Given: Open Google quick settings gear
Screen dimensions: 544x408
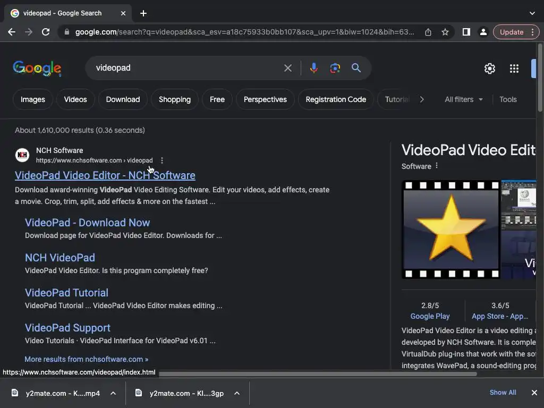Looking at the screenshot, I should (489, 69).
